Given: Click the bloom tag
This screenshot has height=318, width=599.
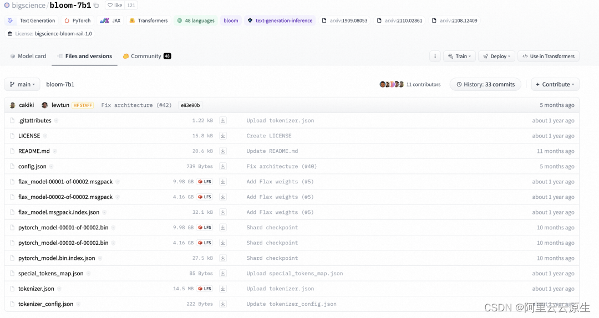Looking at the screenshot, I should [x=231, y=20].
